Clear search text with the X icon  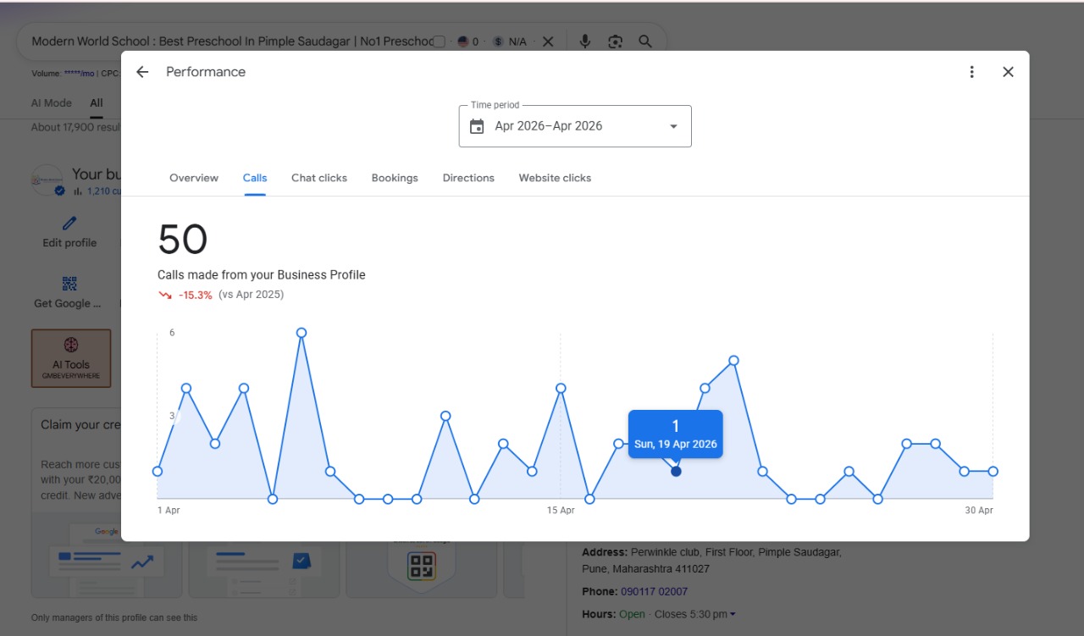click(x=548, y=41)
